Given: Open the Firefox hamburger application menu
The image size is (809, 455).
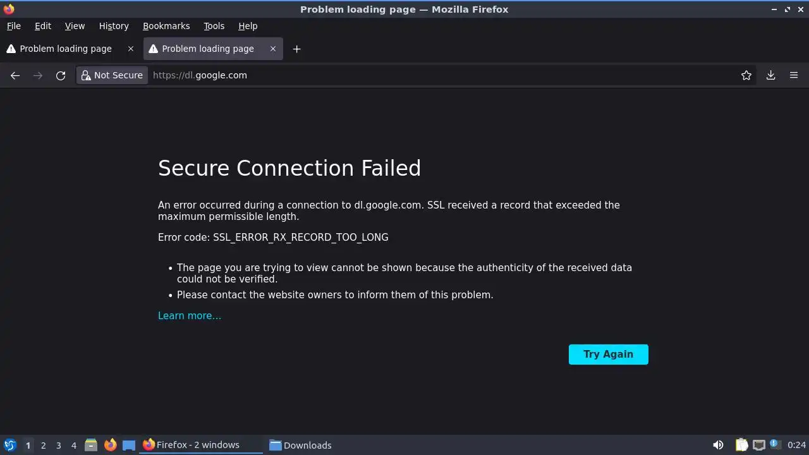Looking at the screenshot, I should click(x=794, y=75).
